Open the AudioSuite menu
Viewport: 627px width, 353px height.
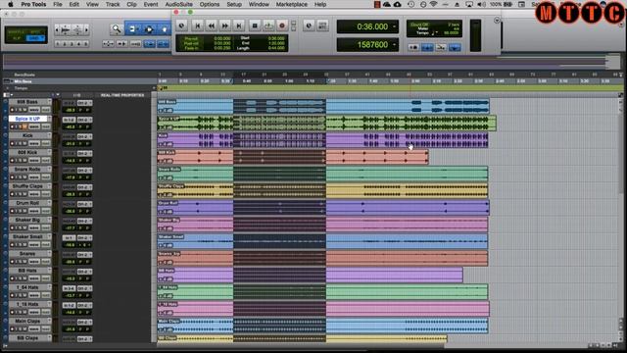click(178, 4)
